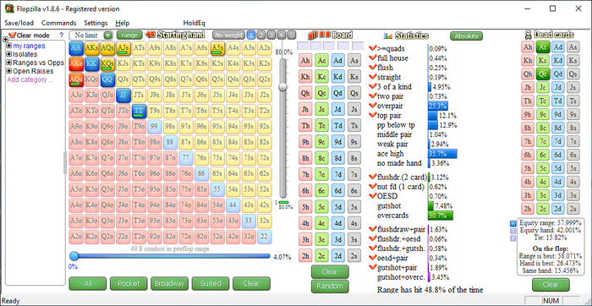Click the Broadway hands button
592x306 pixels.
coord(169,283)
